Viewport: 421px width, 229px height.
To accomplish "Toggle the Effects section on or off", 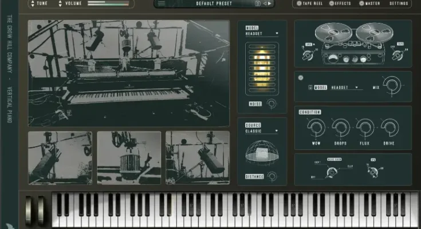I will 332,3.
